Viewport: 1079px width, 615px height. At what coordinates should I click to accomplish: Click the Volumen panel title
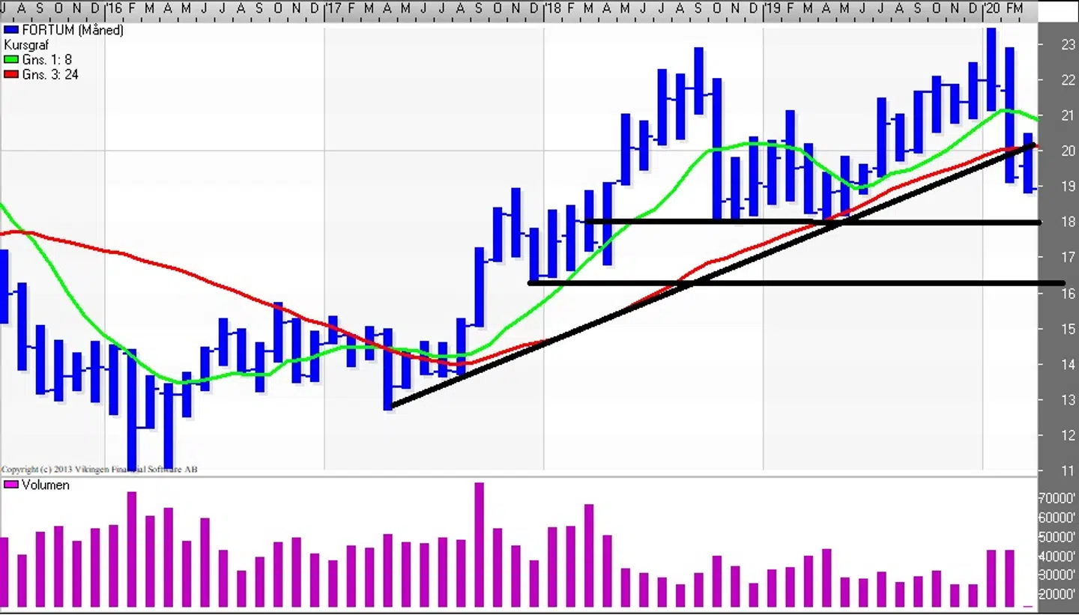click(45, 485)
